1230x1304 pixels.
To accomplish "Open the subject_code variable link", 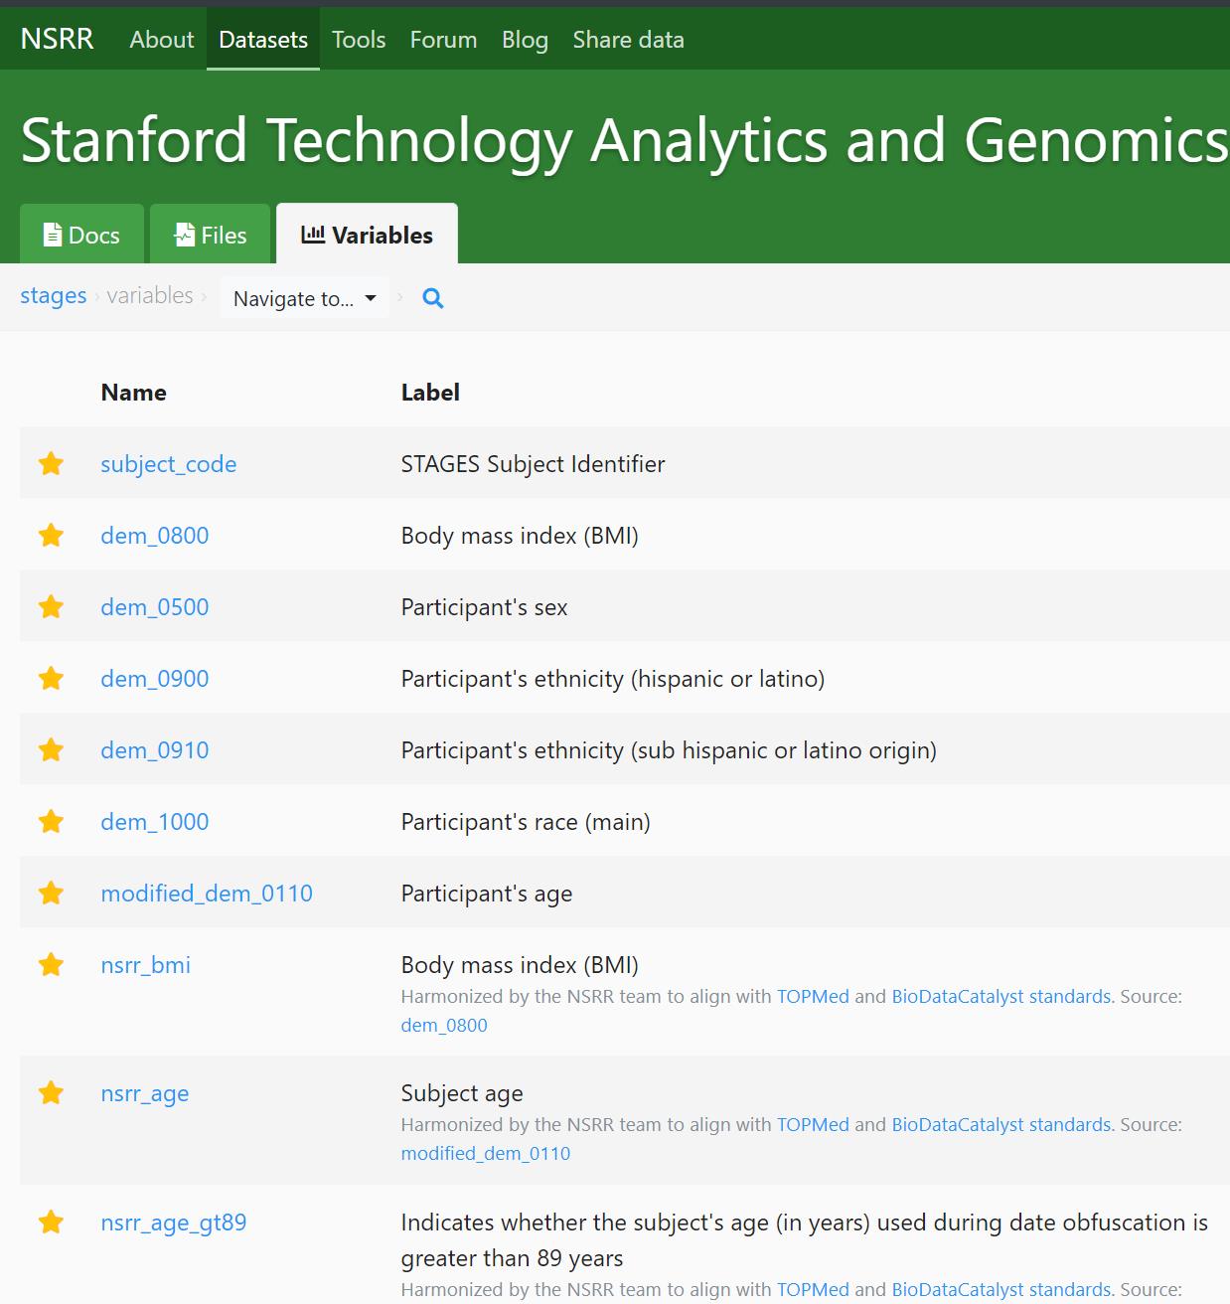I will (168, 464).
